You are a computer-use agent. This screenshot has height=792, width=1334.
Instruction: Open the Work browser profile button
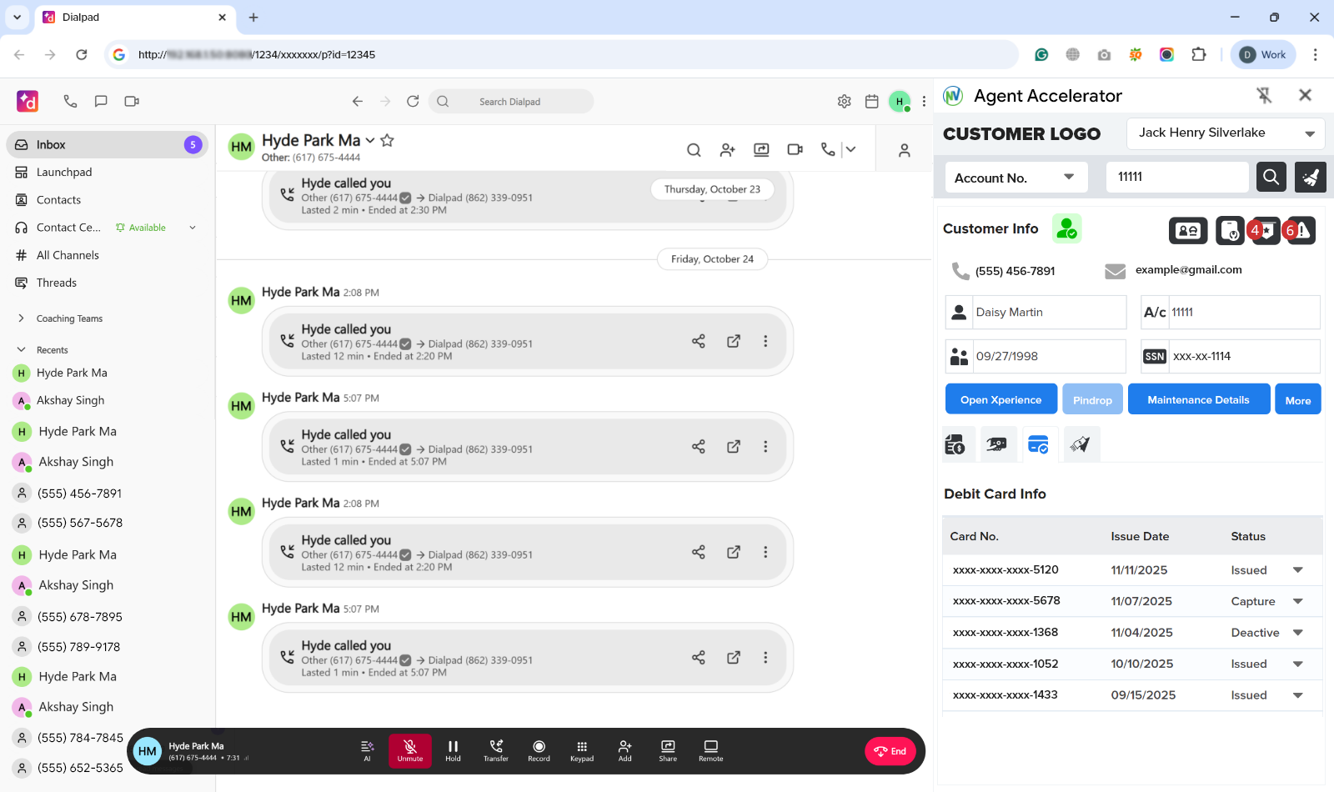click(x=1263, y=54)
